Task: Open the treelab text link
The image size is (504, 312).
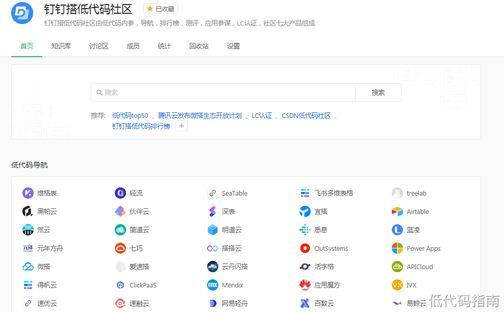Action: point(416,194)
